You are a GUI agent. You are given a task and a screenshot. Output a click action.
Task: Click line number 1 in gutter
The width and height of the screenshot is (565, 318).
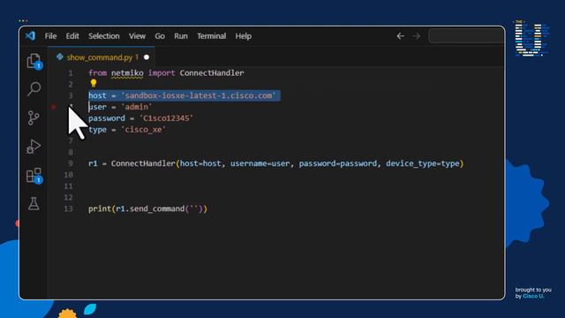click(x=71, y=72)
